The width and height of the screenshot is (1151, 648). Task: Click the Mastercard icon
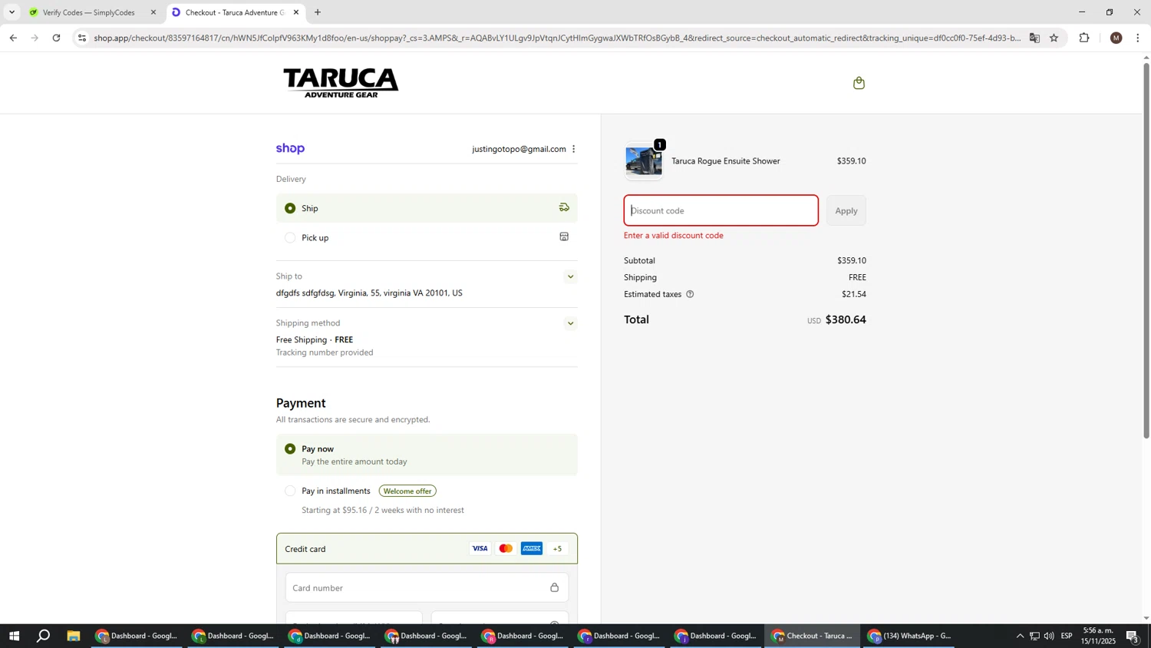pyautogui.click(x=506, y=548)
